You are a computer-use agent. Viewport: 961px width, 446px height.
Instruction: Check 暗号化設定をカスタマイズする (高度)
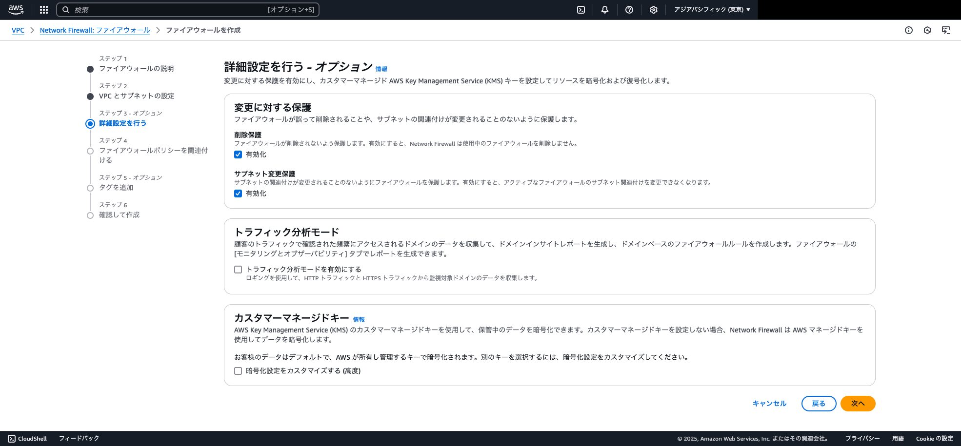(x=238, y=371)
